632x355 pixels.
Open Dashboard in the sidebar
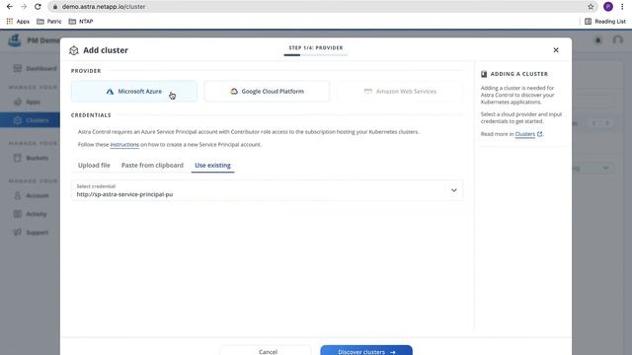tap(35, 68)
